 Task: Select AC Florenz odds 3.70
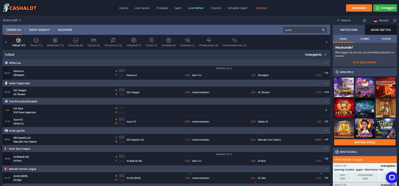click(289, 92)
